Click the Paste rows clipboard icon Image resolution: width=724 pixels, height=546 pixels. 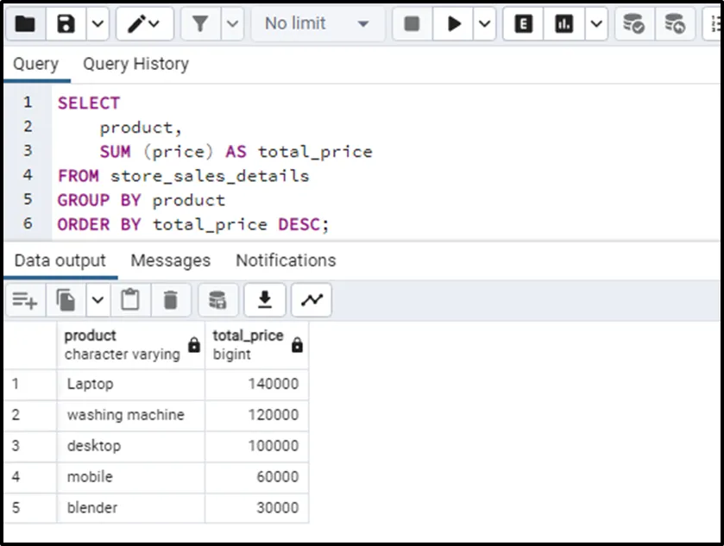[x=130, y=300]
